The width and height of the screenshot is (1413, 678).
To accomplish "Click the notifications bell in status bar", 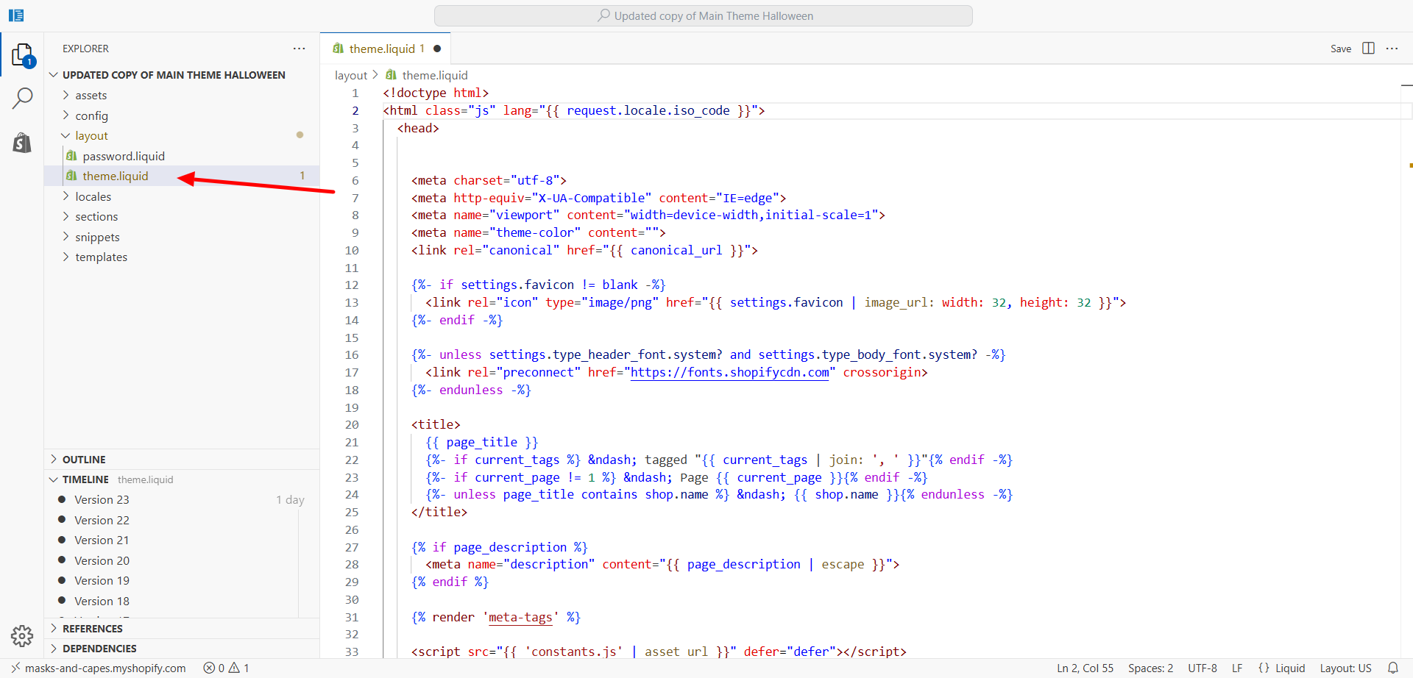I will [x=1392, y=668].
